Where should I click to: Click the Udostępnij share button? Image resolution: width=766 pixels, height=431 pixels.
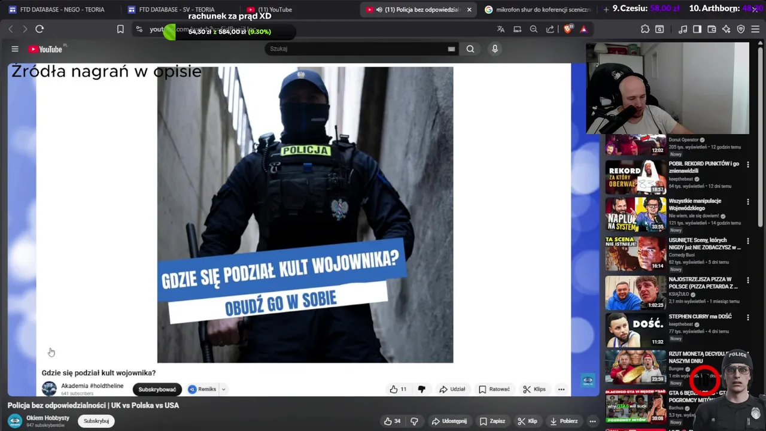click(x=449, y=421)
